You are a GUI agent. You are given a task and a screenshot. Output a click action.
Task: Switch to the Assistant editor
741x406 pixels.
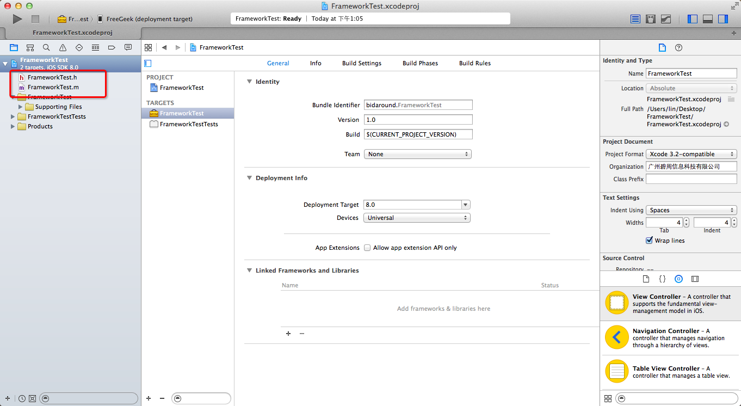[651, 19]
